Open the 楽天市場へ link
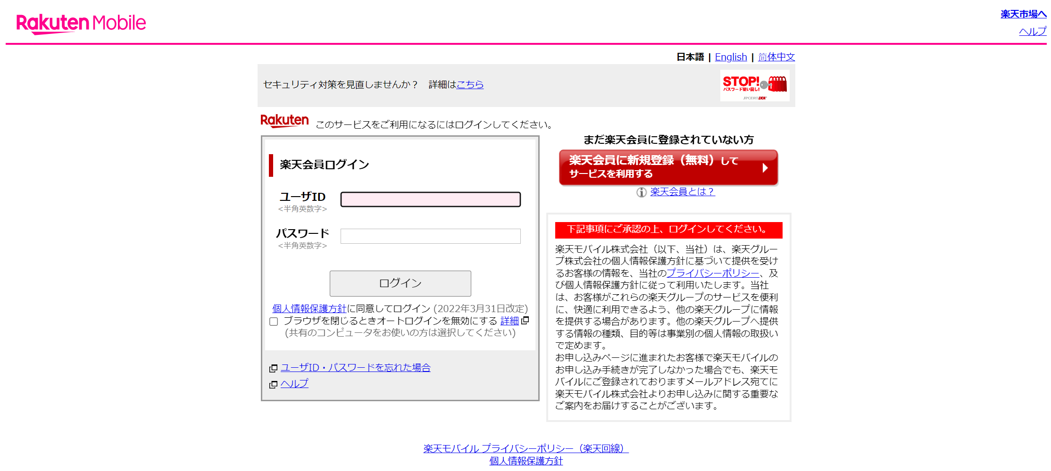1051x471 pixels. pos(1024,14)
